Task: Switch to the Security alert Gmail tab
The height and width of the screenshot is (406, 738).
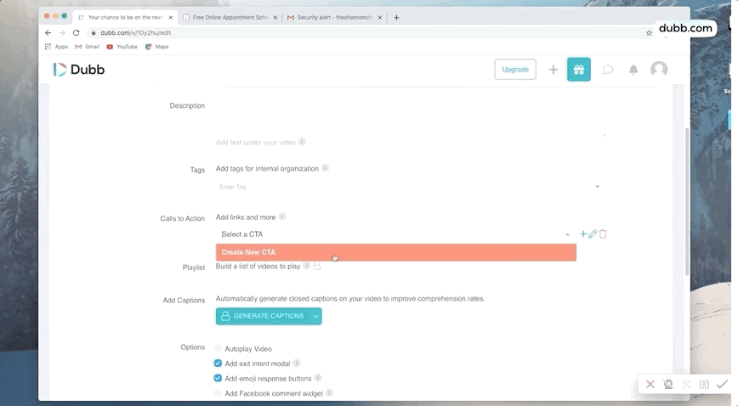Action: tap(334, 17)
